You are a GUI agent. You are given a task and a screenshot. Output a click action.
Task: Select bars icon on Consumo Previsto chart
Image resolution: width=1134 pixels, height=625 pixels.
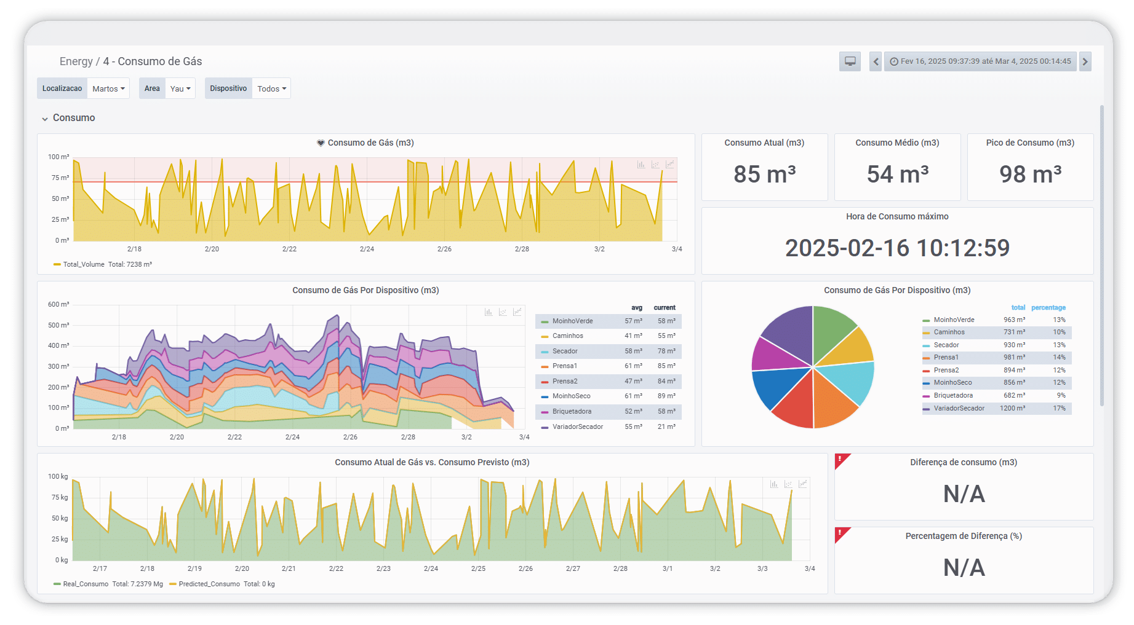tap(774, 484)
